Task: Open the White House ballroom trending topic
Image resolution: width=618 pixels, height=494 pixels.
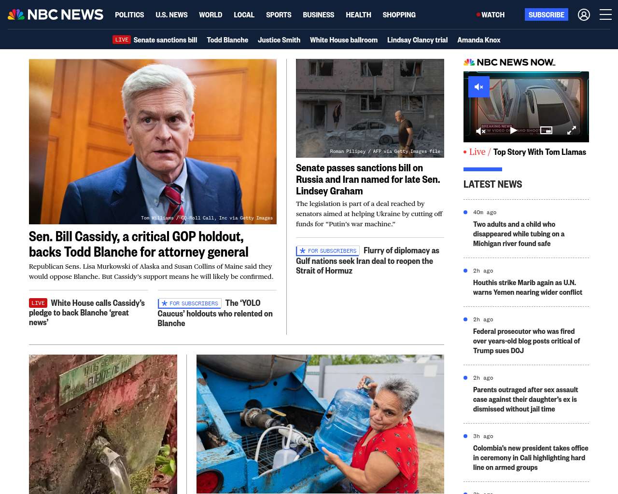Action: tap(344, 40)
